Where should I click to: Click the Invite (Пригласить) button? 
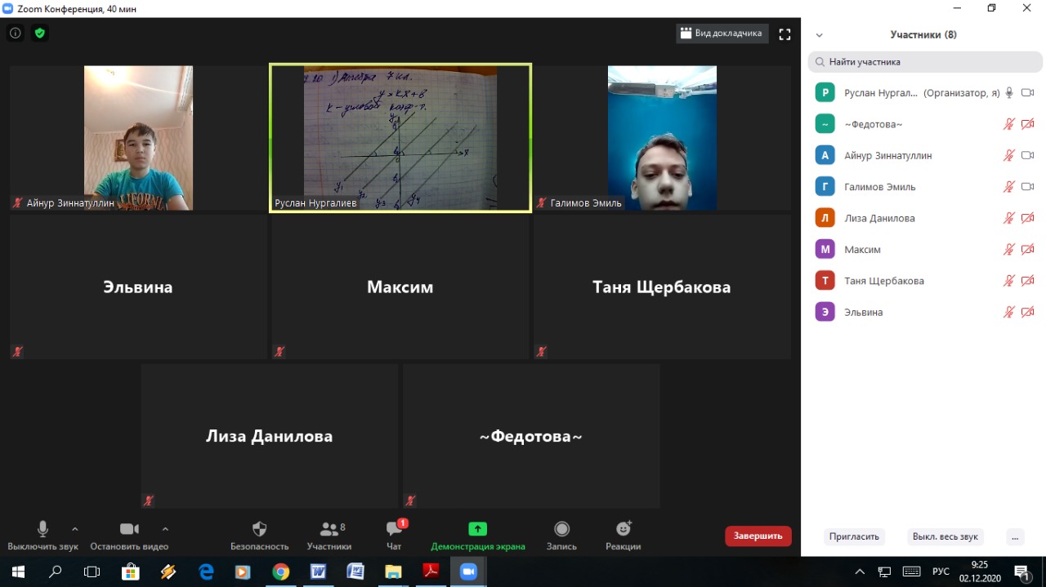tap(854, 536)
